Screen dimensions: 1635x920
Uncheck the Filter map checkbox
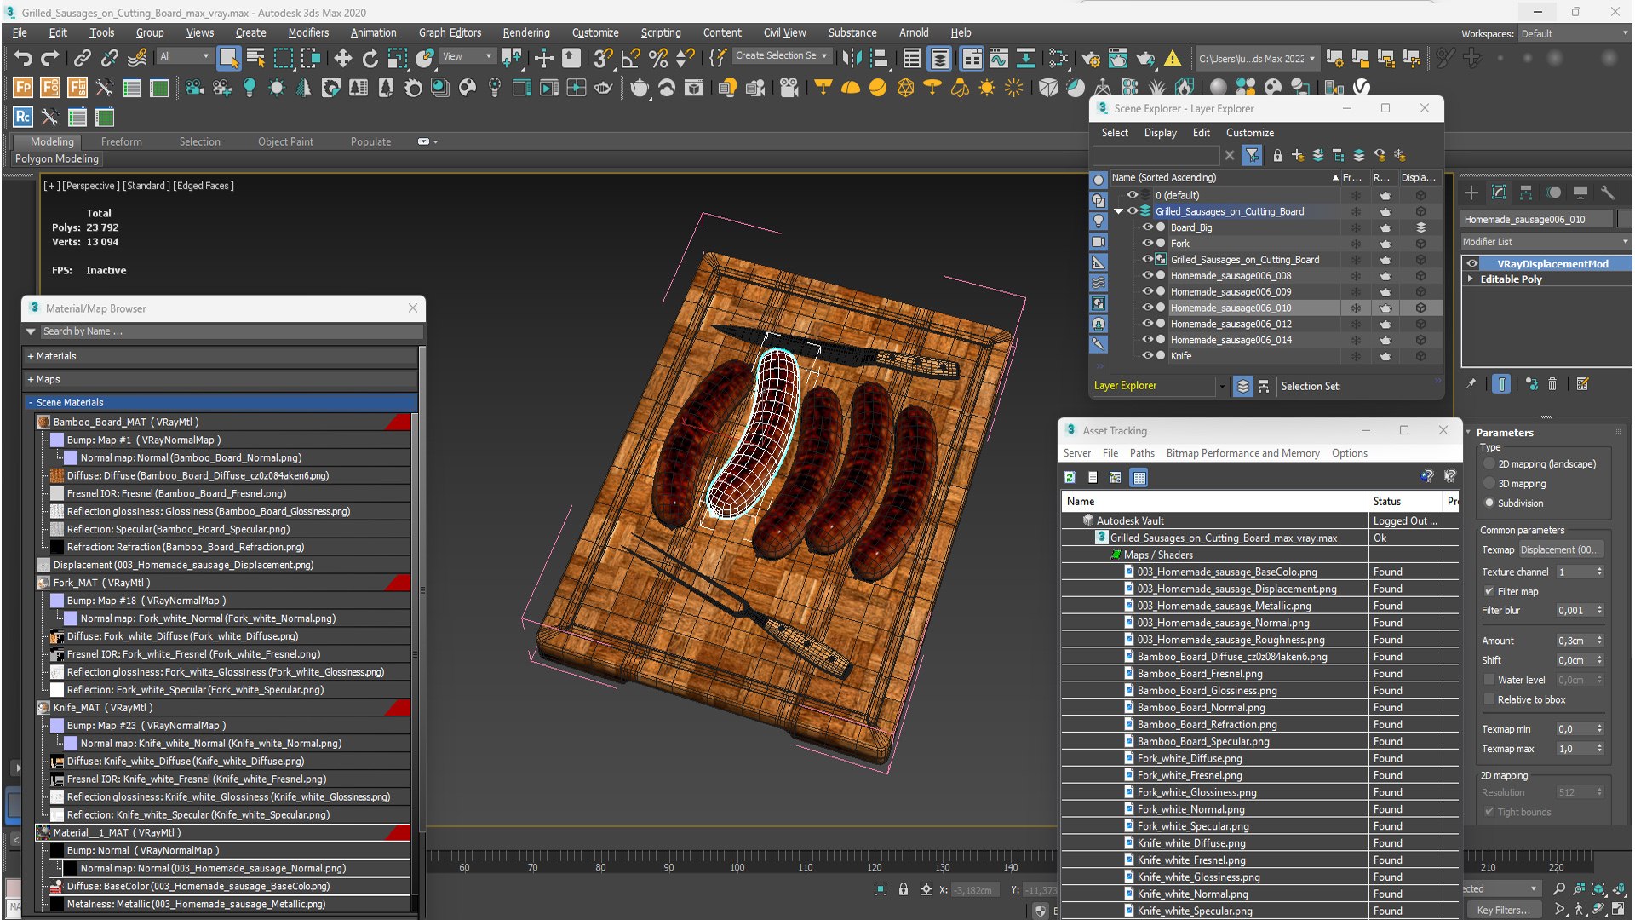point(1489,591)
